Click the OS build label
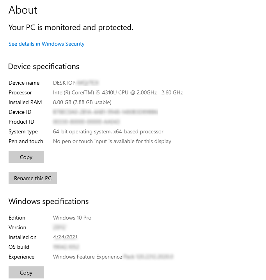Screen dimensions: 266x280 click(19, 247)
